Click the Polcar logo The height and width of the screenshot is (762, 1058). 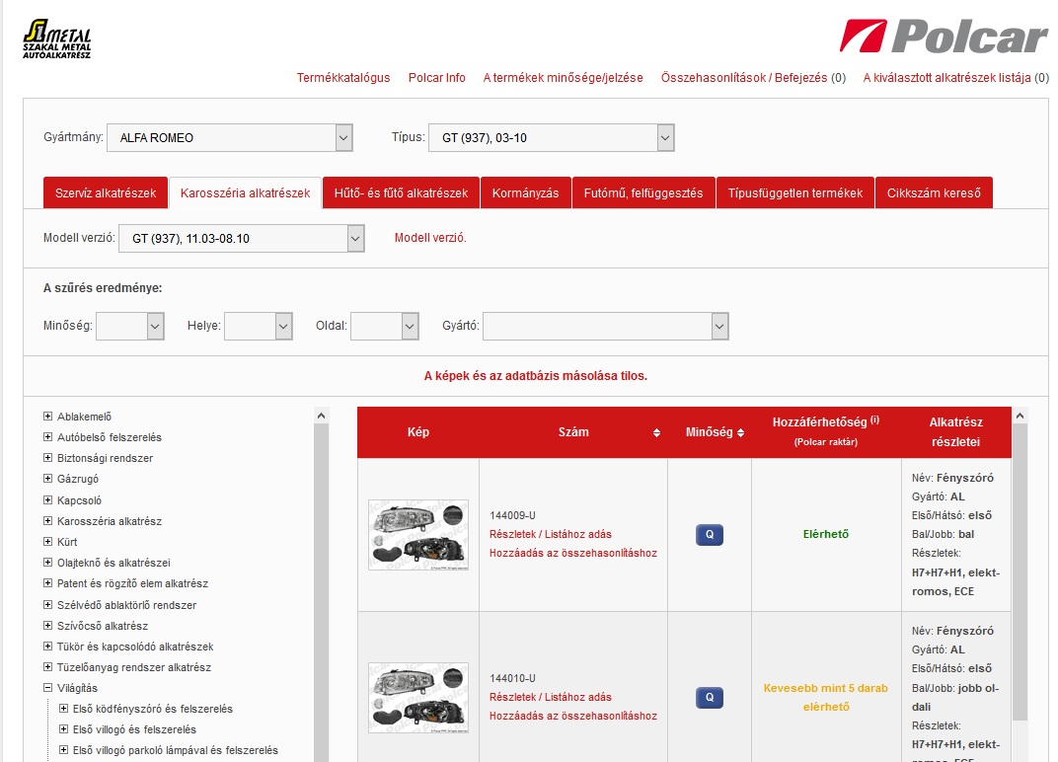[x=944, y=37]
